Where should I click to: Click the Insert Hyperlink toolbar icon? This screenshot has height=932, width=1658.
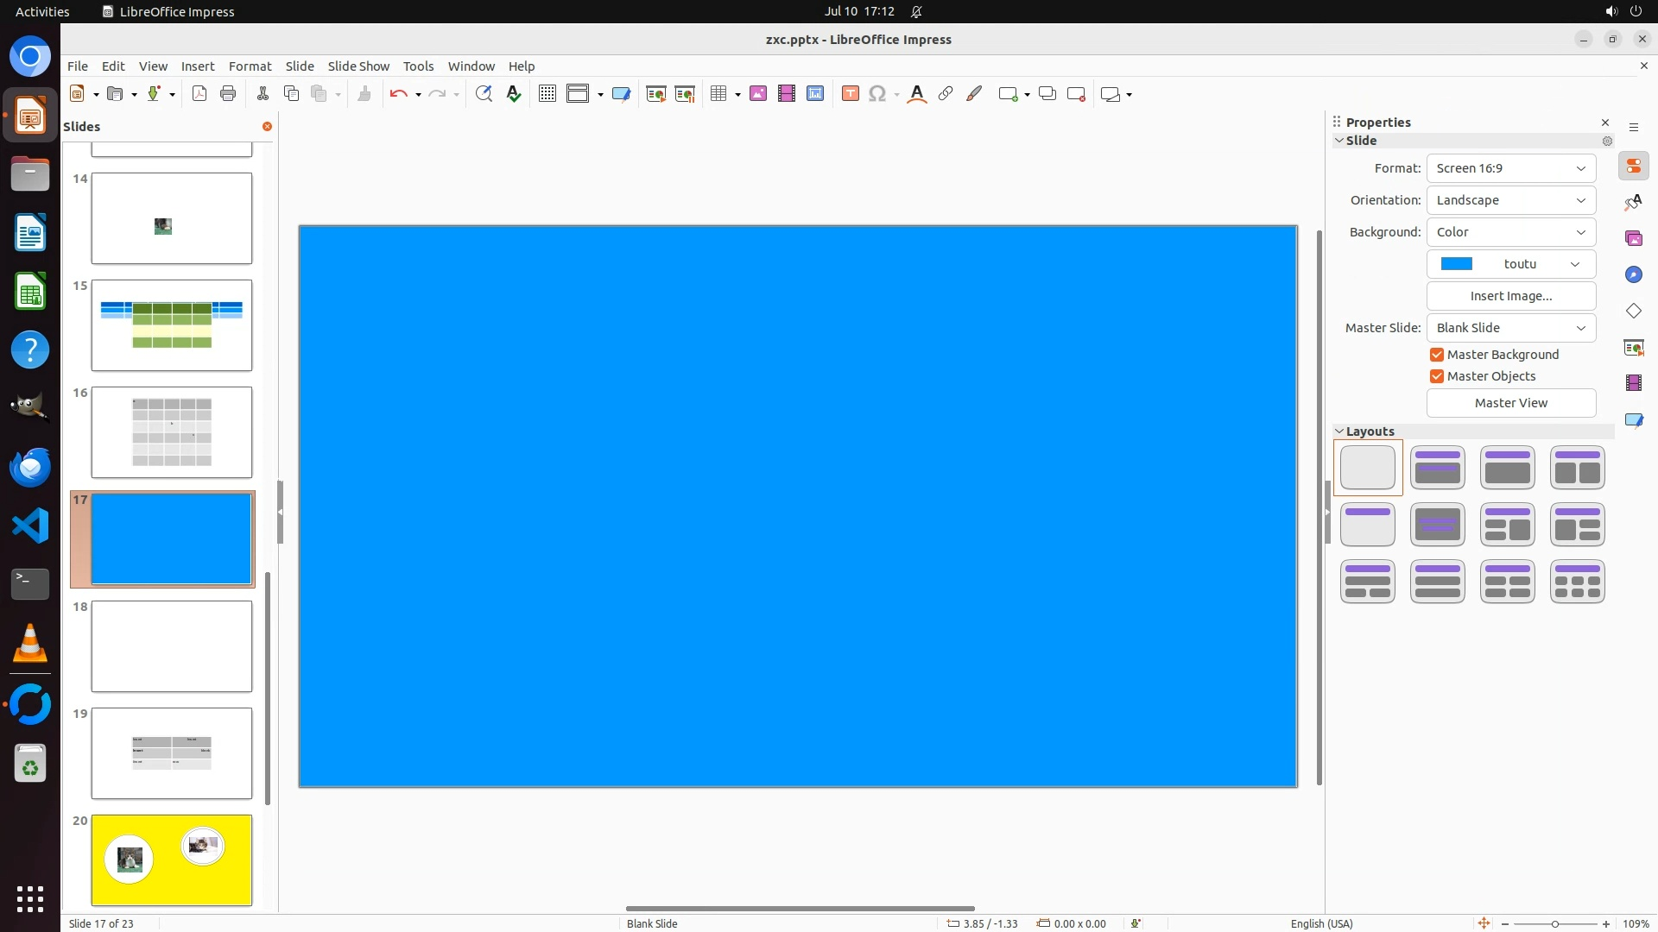point(946,94)
